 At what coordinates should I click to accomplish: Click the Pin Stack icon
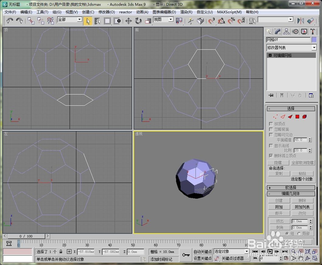[271, 95]
